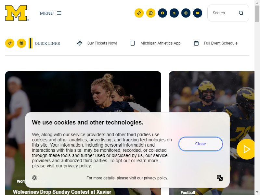Click the Michigan block M logo
The image size is (260, 195).
(x=17, y=13)
